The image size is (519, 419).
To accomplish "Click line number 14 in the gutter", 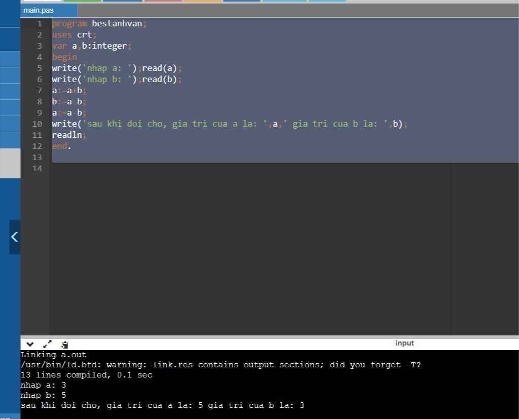I will pyautogui.click(x=37, y=168).
